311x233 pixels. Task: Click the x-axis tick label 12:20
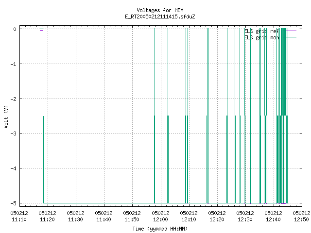pos(217,219)
